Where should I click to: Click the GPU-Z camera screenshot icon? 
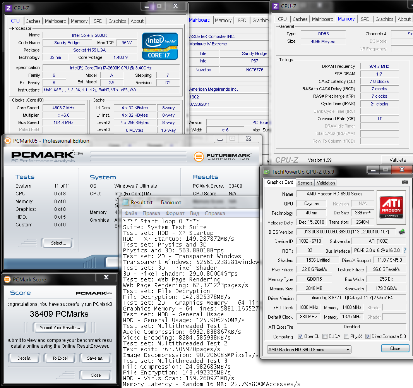pyautogui.click(x=404, y=182)
